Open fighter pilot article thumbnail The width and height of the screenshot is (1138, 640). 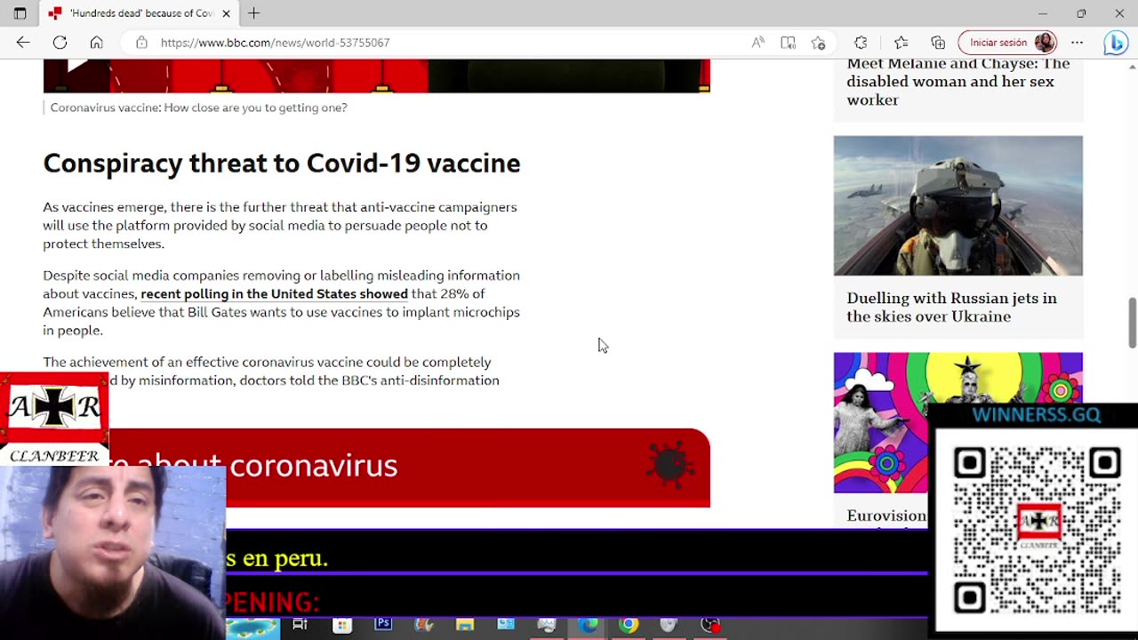pos(958,205)
